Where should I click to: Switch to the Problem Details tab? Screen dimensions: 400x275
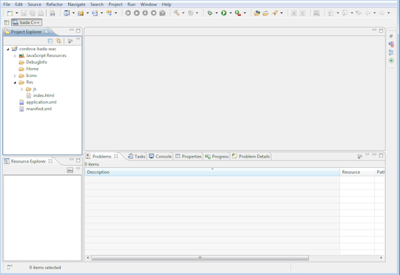pyautogui.click(x=251, y=156)
